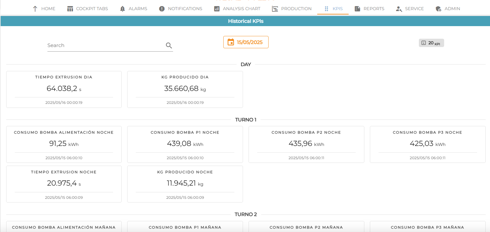Click the Notifications exclamation icon
Screen dimensions: 490x232
(x=162, y=9)
